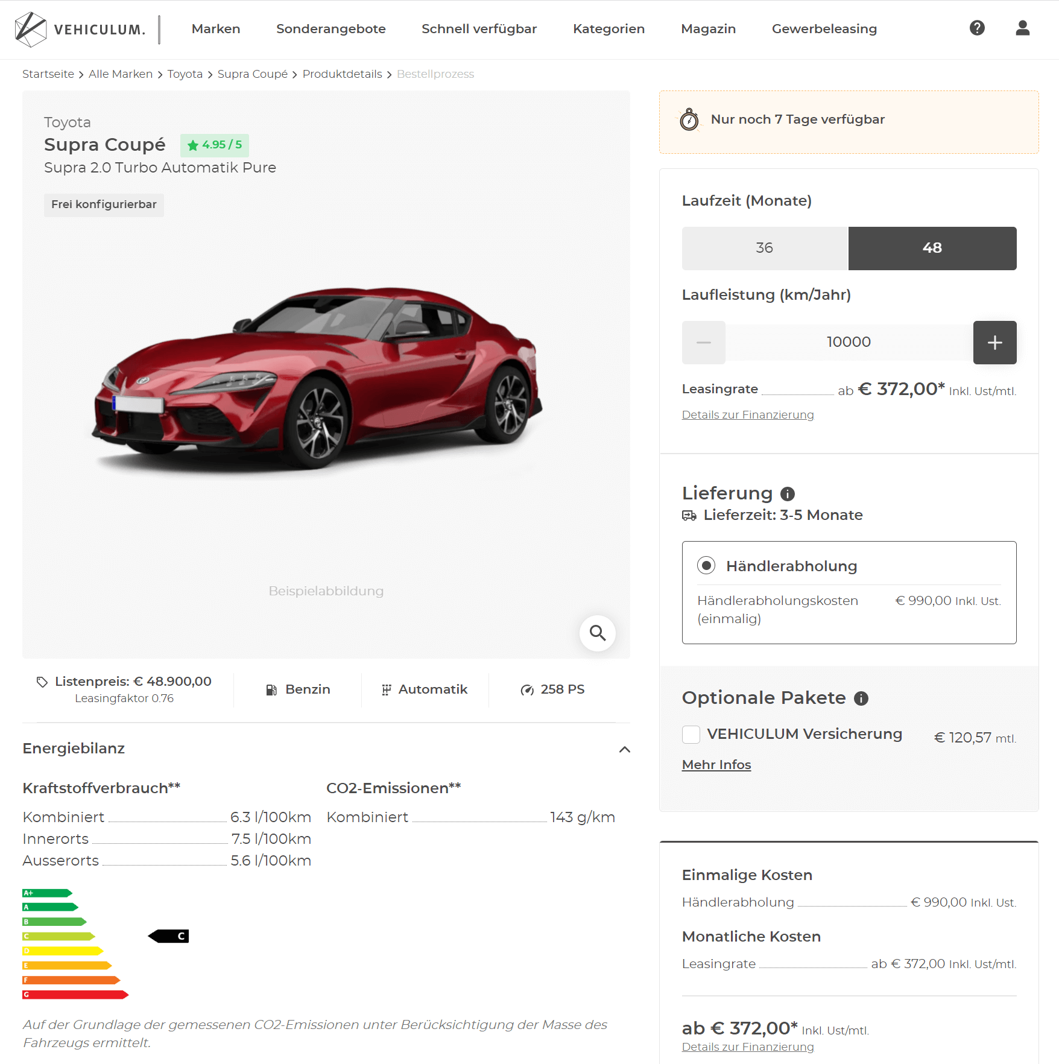Open the Gewerbeleasing menu item

point(824,29)
